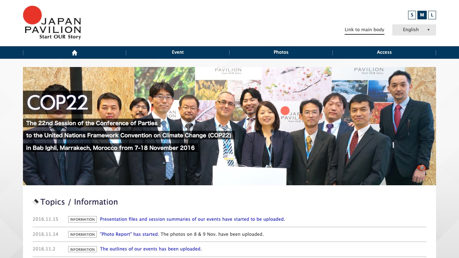
Task: Click the Link to main body link
Action: point(364,30)
